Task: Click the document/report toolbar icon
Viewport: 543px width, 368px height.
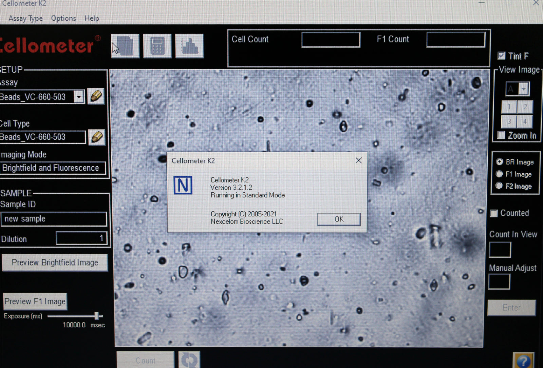Action: pyautogui.click(x=125, y=46)
